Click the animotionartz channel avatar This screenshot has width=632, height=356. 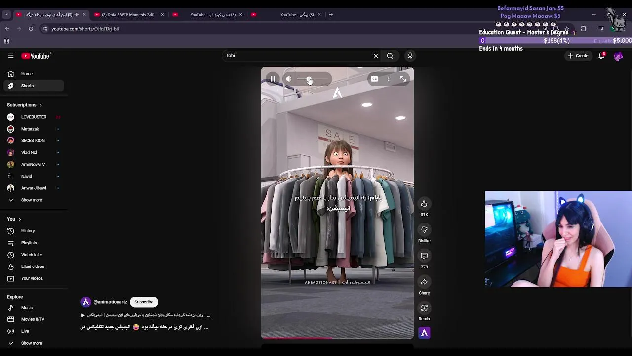click(86, 302)
